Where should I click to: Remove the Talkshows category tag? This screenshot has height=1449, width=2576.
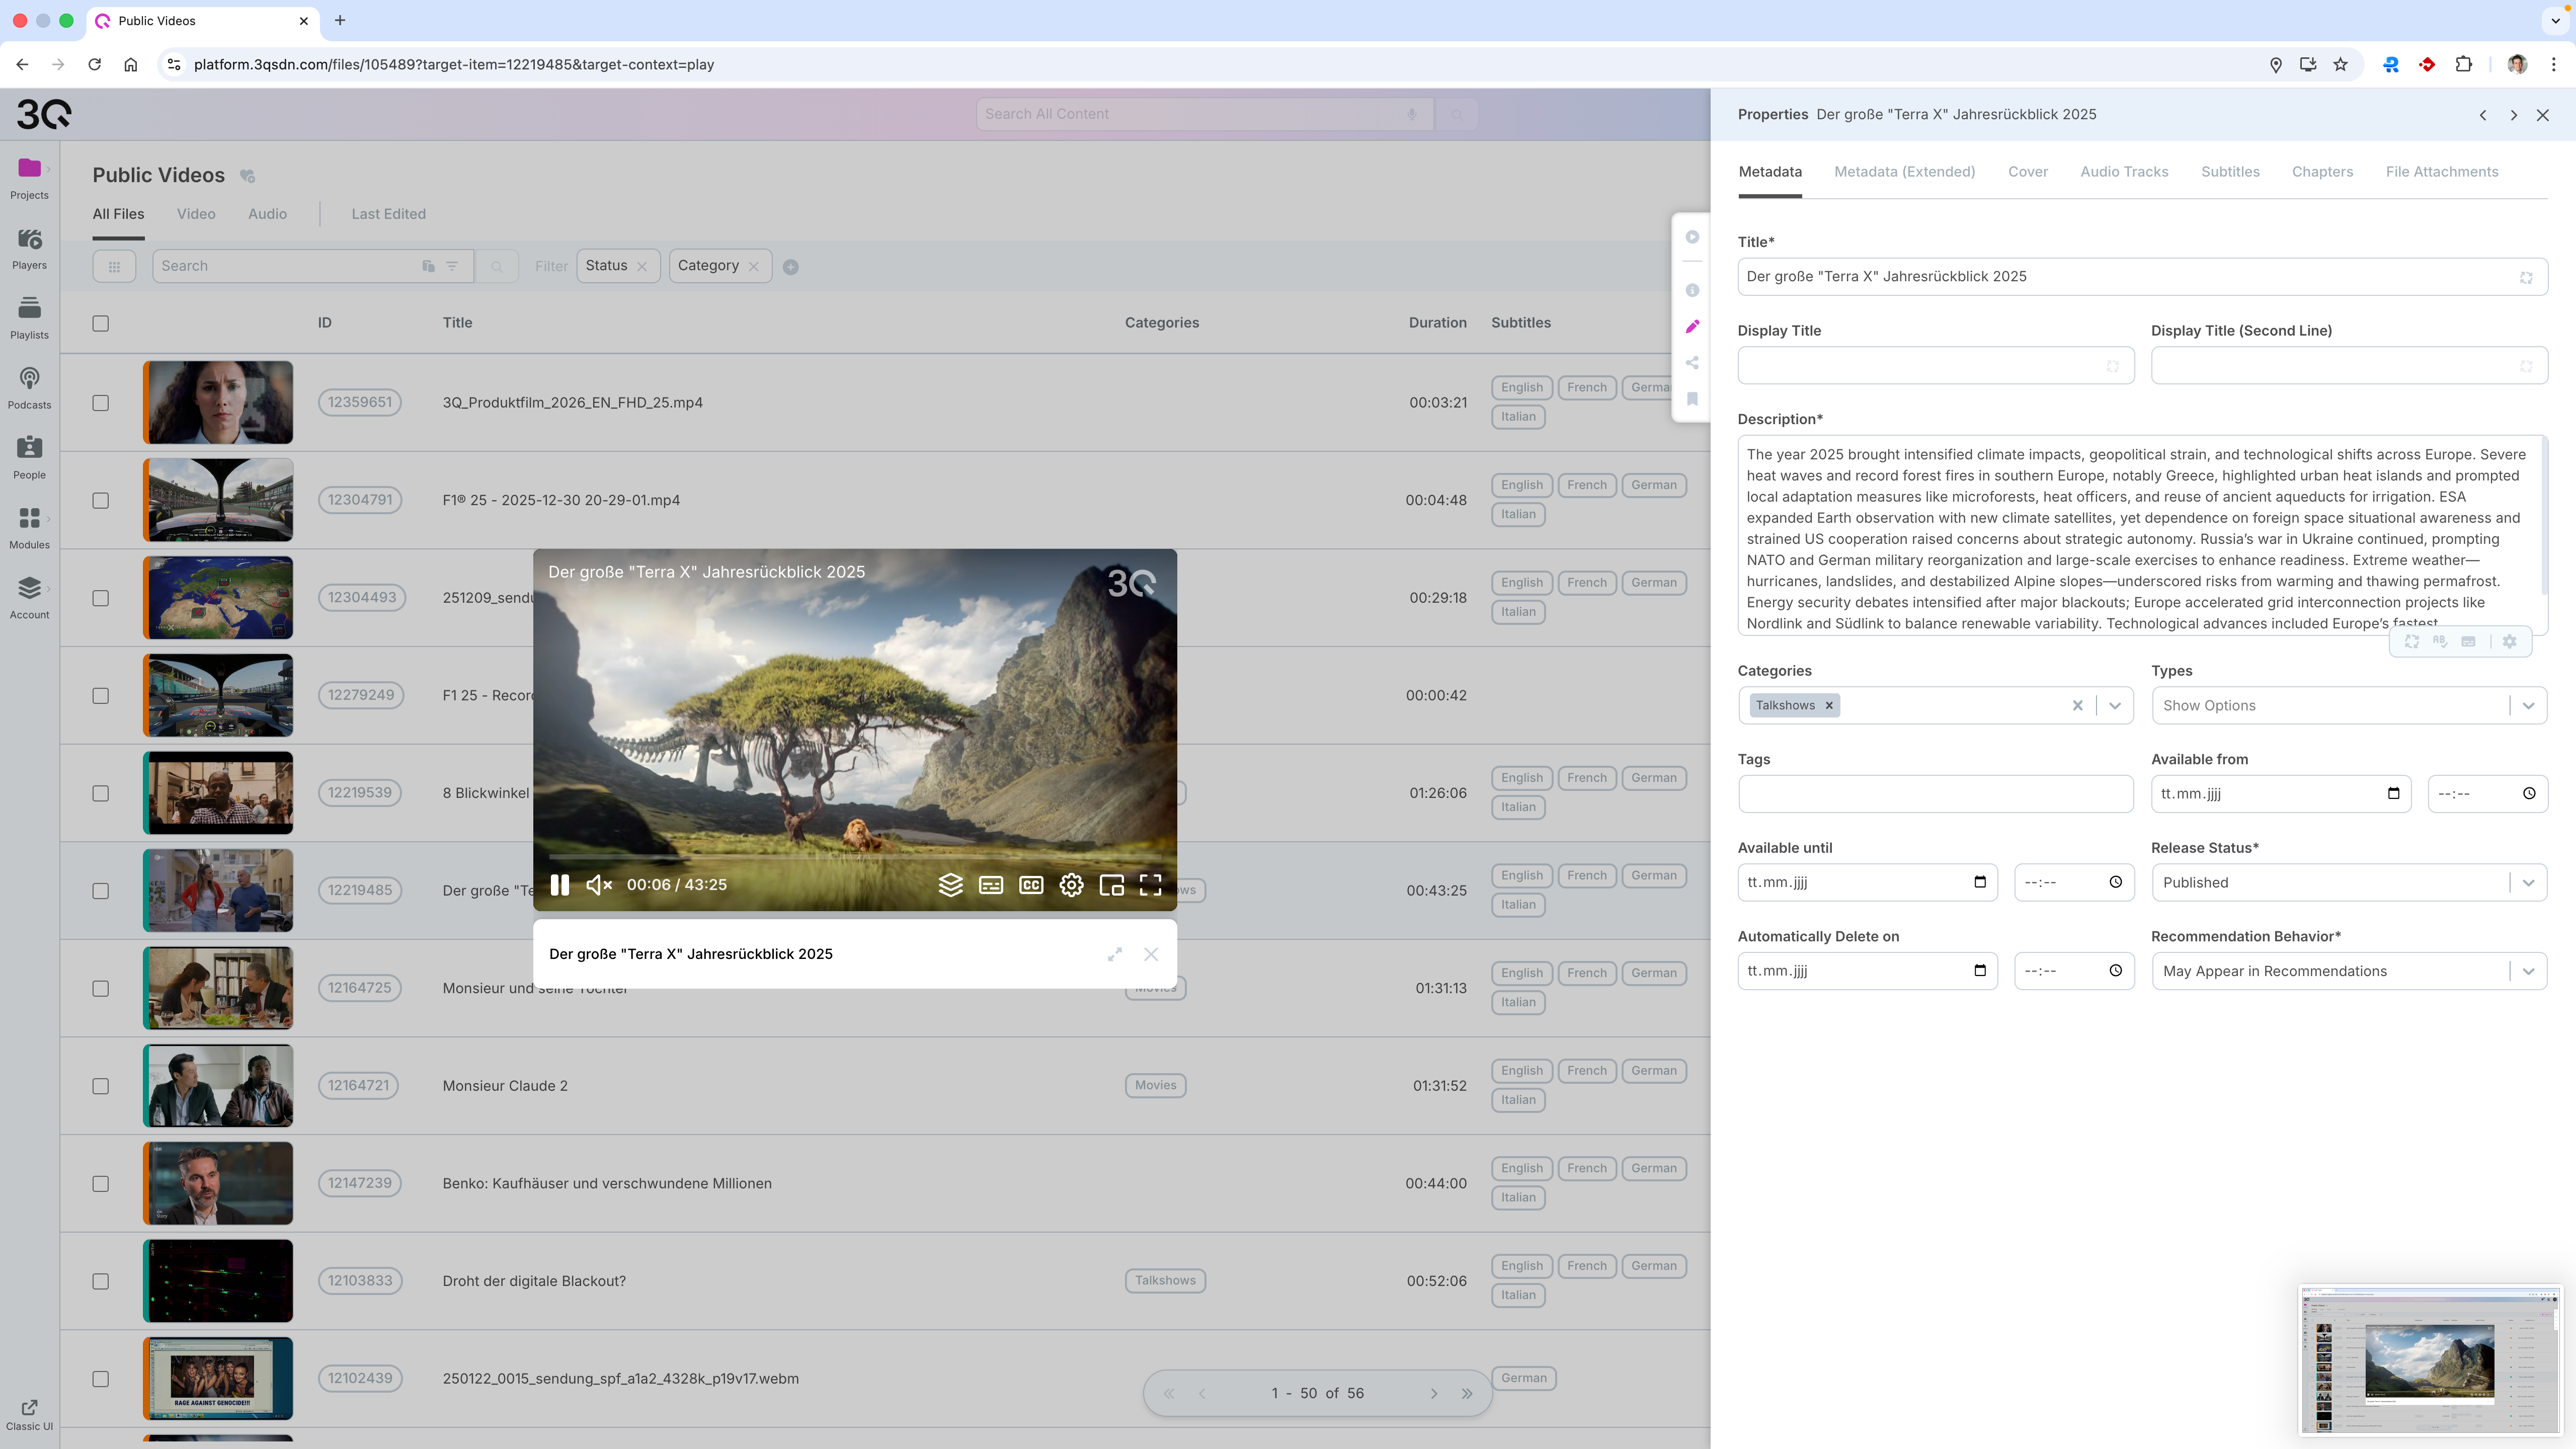[x=1829, y=706]
